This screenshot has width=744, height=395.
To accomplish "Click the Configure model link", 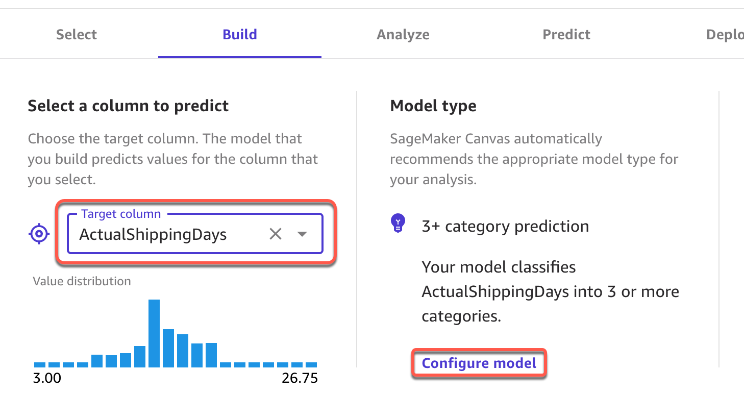I will click(x=479, y=363).
